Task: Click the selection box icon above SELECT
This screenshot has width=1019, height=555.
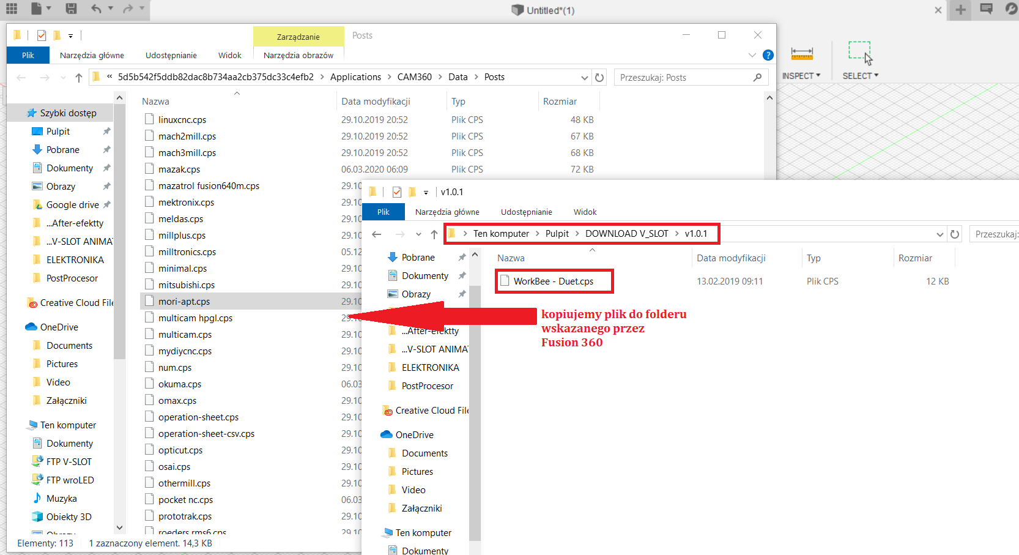Action: (860, 53)
